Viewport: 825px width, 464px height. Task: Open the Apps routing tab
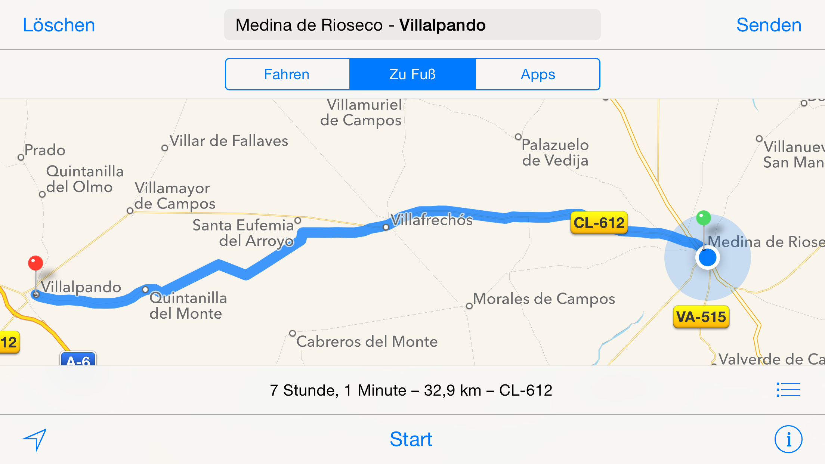point(538,74)
